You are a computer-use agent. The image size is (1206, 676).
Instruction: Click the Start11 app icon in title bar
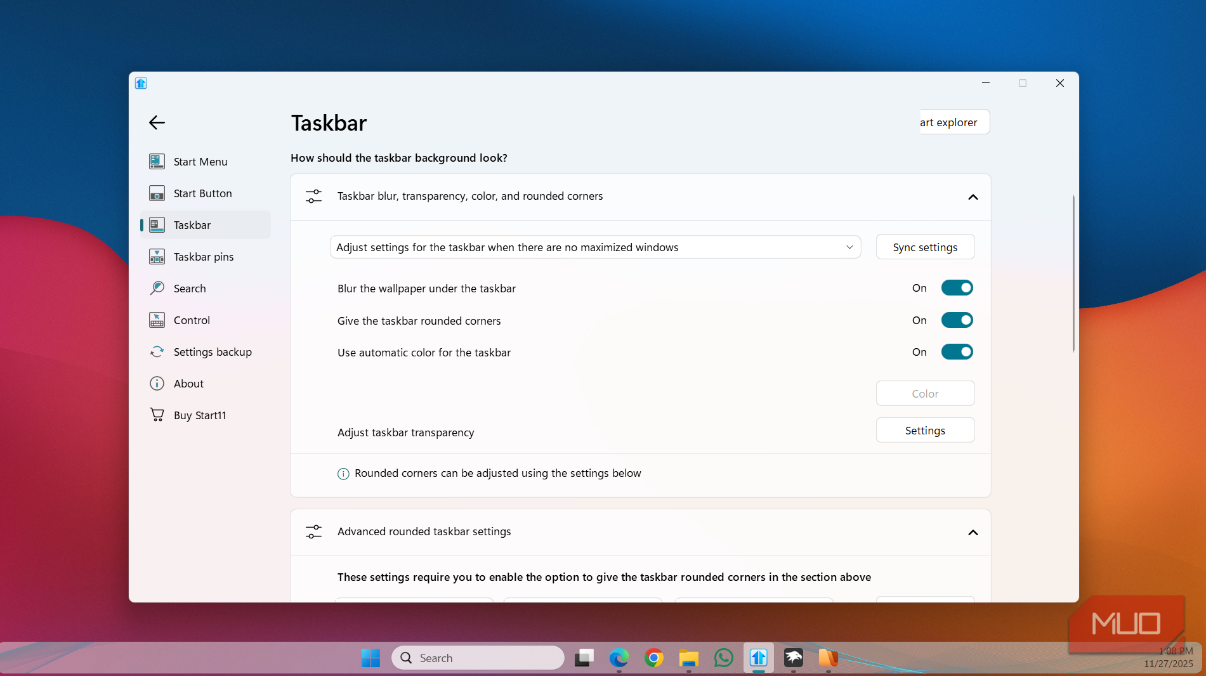[x=141, y=83]
